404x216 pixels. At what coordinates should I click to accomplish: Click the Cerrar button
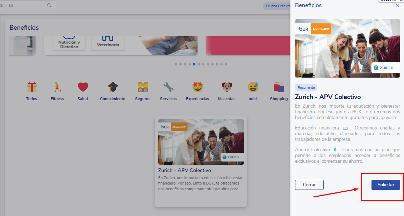click(x=309, y=185)
